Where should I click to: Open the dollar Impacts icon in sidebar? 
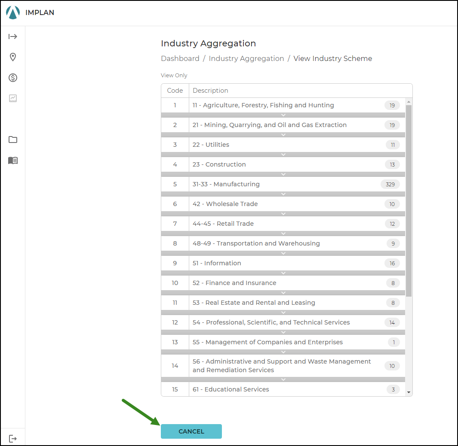click(13, 78)
